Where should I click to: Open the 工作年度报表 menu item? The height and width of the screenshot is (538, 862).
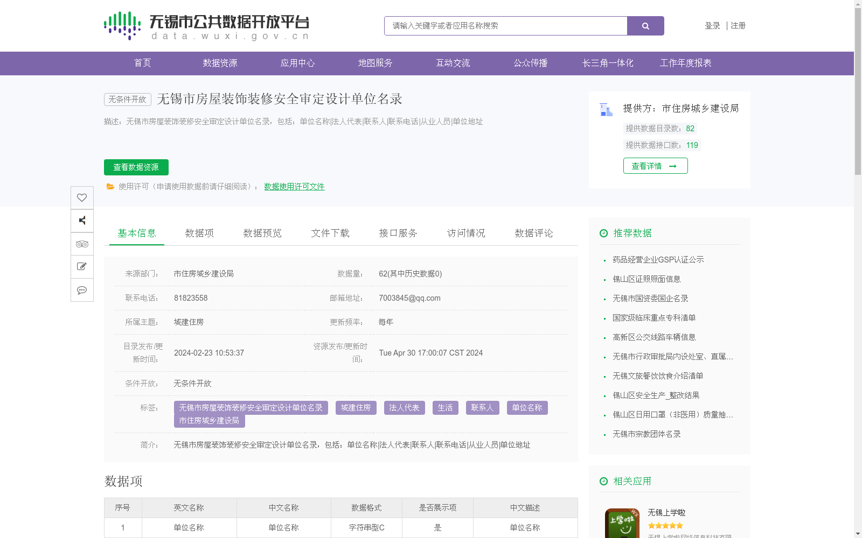click(x=686, y=63)
